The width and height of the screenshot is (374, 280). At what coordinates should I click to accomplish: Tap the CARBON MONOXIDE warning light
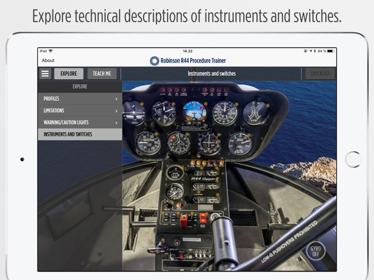tap(184, 91)
